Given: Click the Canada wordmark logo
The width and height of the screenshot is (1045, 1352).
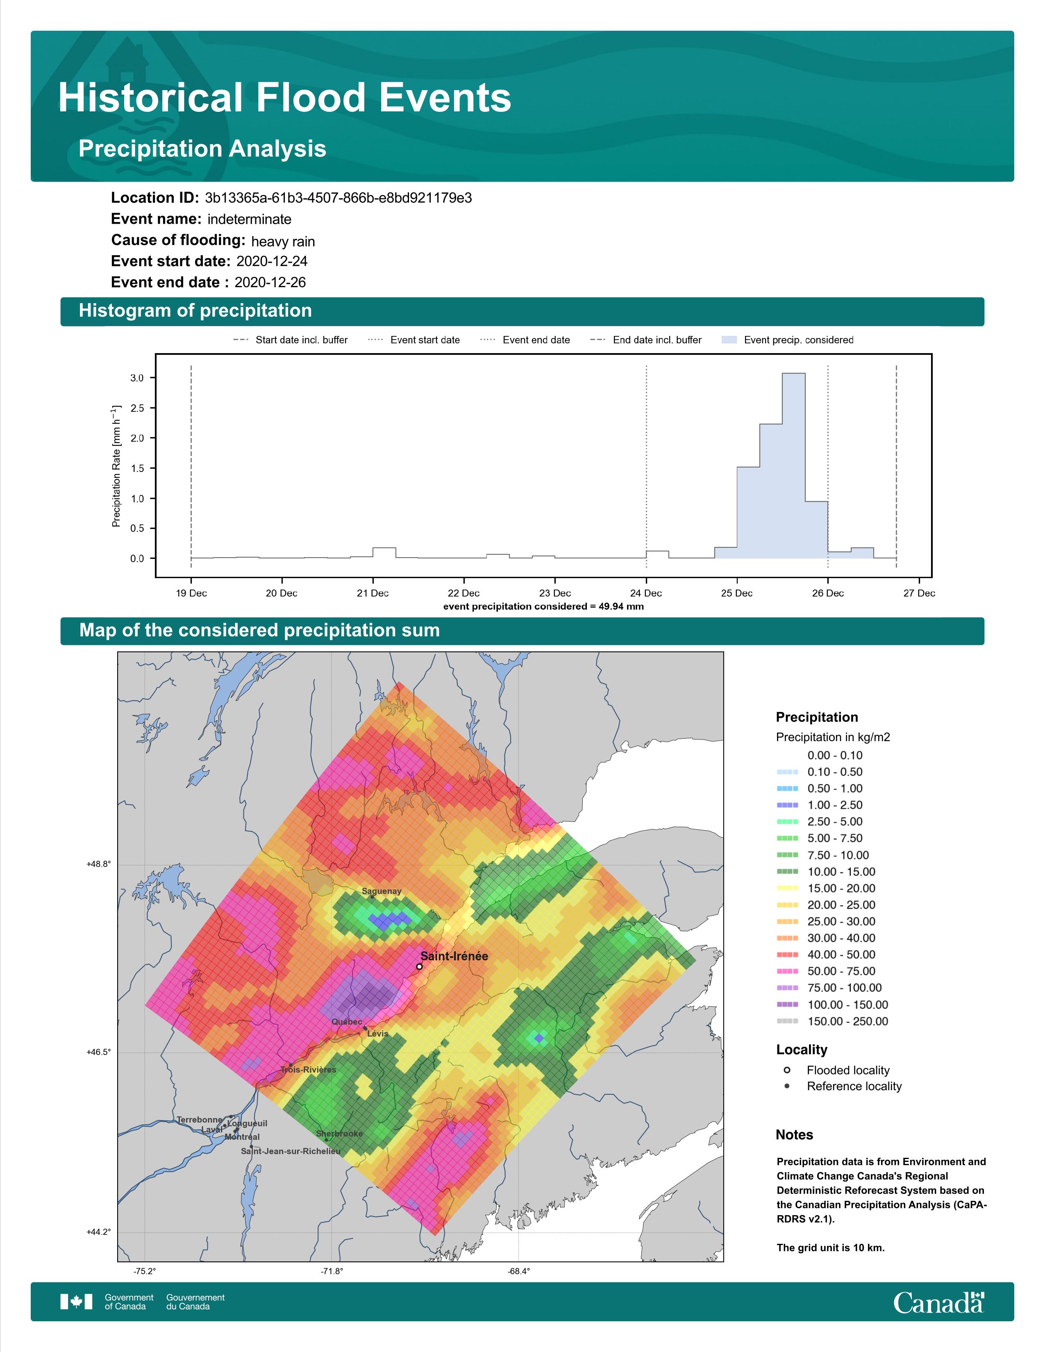Looking at the screenshot, I should (938, 1302).
